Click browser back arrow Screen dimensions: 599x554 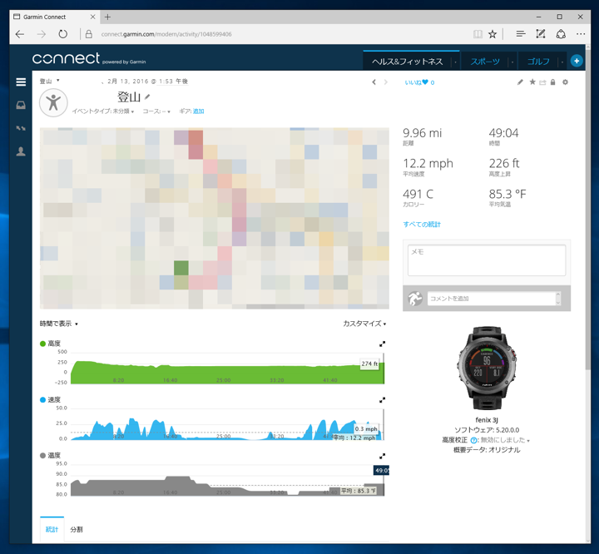click(20, 34)
